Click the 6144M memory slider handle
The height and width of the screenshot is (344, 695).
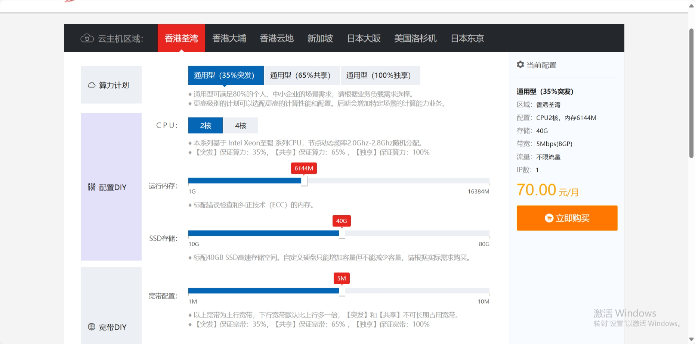point(304,181)
